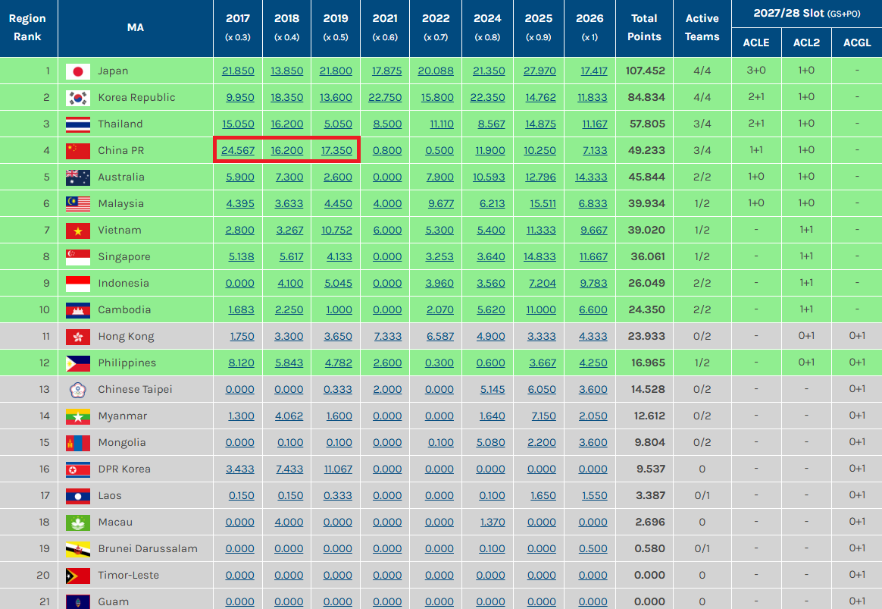Click the Indonesia country name
The width and height of the screenshot is (882, 609).
pyautogui.click(x=124, y=283)
